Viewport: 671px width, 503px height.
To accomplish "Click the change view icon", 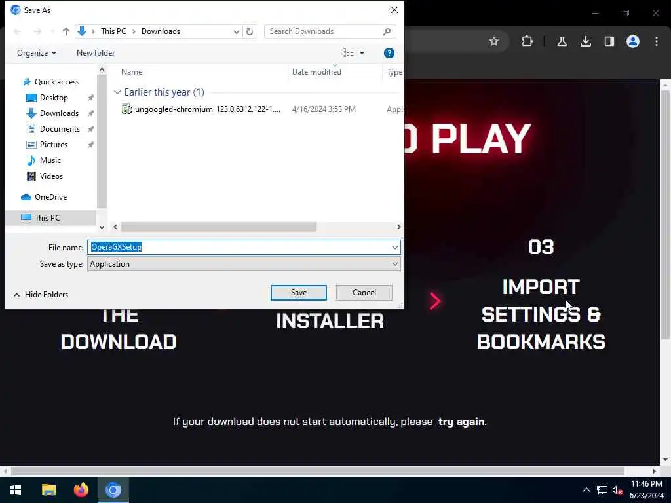I will [x=348, y=52].
